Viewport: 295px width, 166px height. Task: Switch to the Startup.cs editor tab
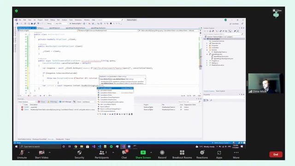(40, 28)
